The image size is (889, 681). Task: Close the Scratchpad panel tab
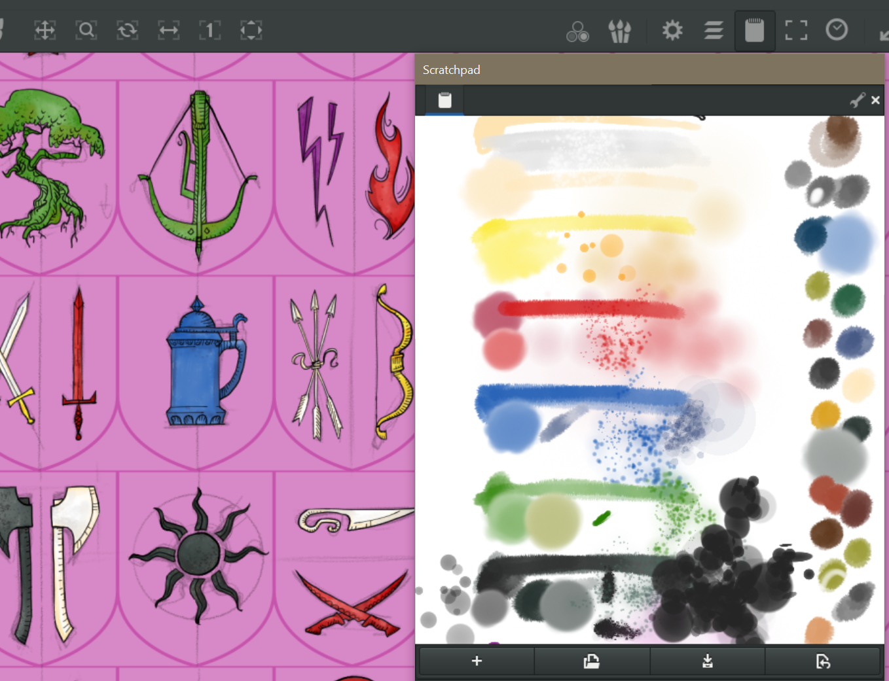coord(875,100)
